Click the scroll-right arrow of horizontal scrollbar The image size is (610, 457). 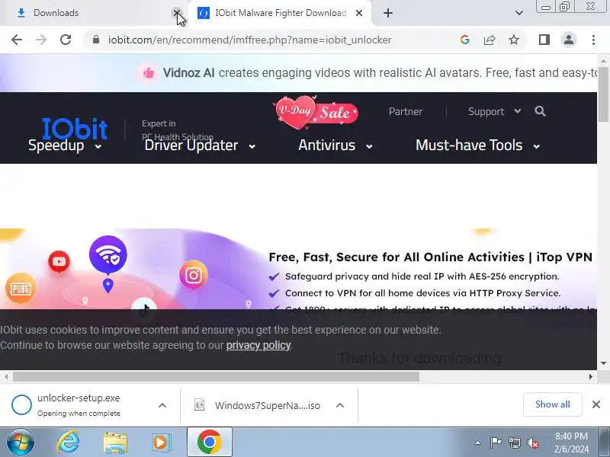pos(590,376)
